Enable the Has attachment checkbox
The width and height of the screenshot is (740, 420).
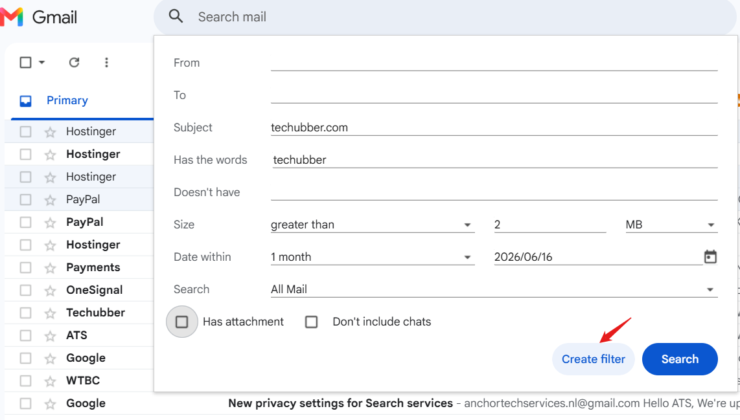tap(181, 322)
